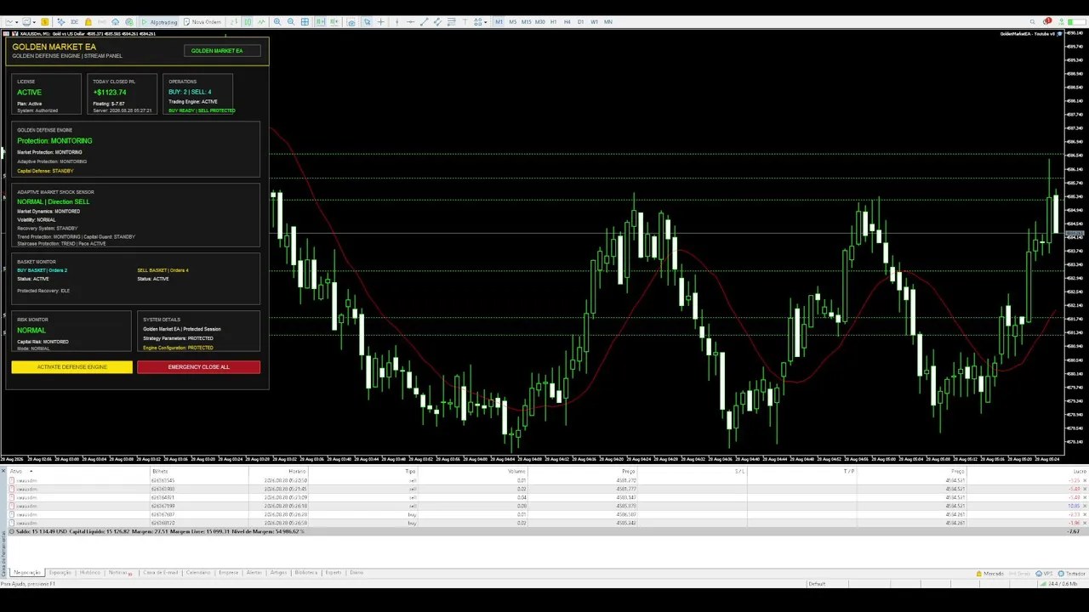The height and width of the screenshot is (612, 1089).
Task: Close the trade with ticket 626763545
Action: click(1085, 480)
